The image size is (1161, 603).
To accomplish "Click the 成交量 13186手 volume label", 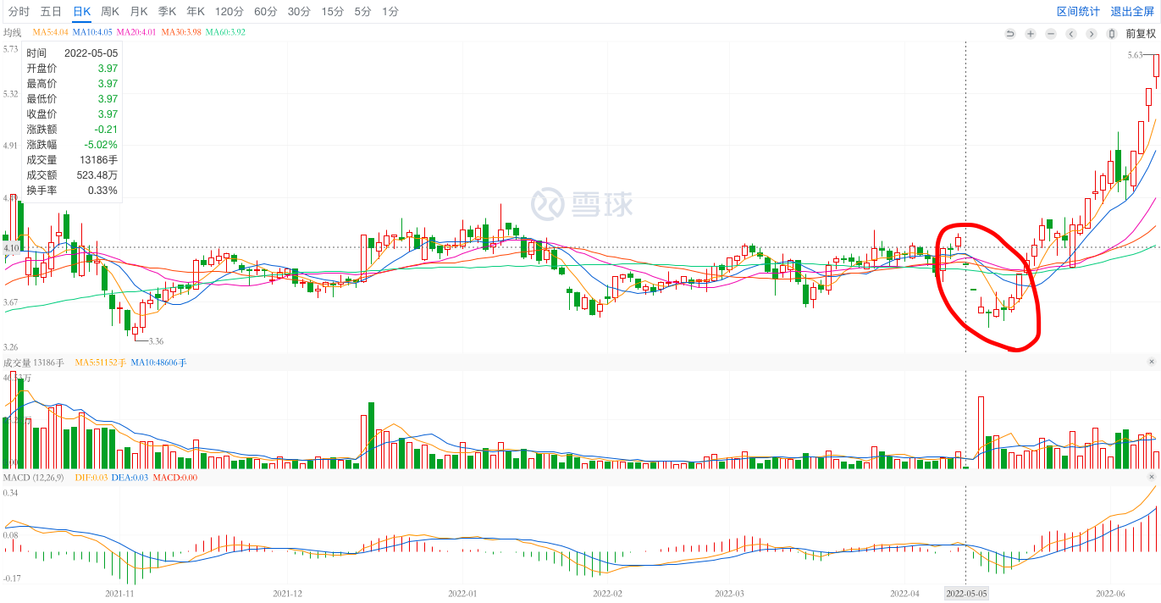I will (x=34, y=362).
